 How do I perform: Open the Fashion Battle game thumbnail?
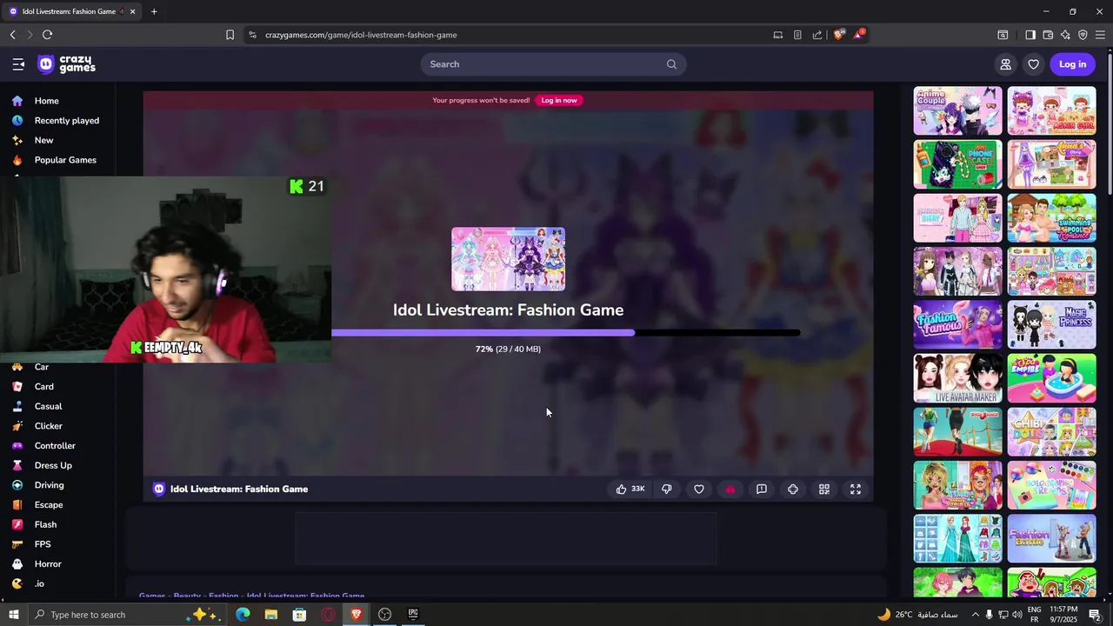[x=1051, y=539]
